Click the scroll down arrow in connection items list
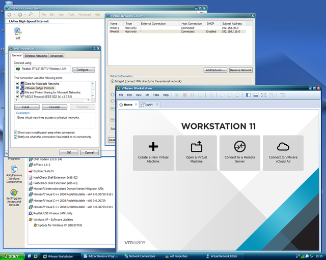Screen dimensions: 326x260 coord(93,95)
